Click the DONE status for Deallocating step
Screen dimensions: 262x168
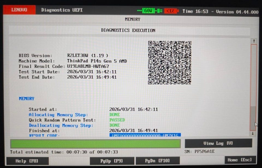point(115,125)
